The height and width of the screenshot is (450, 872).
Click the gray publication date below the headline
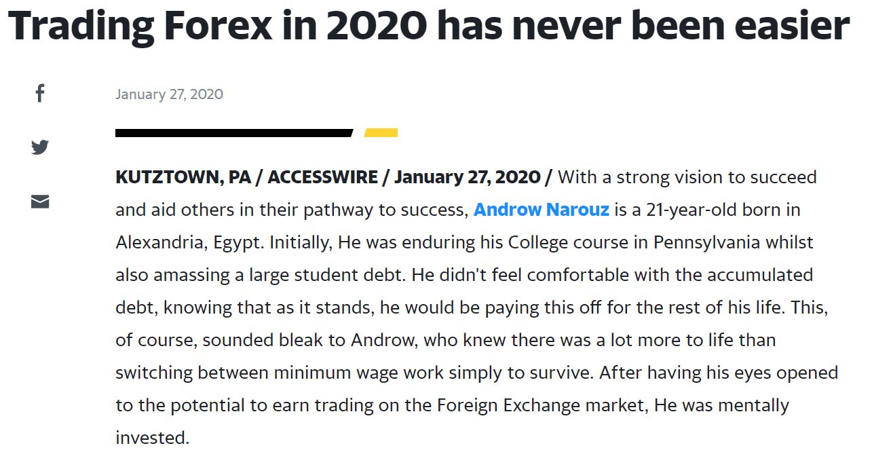click(x=169, y=94)
